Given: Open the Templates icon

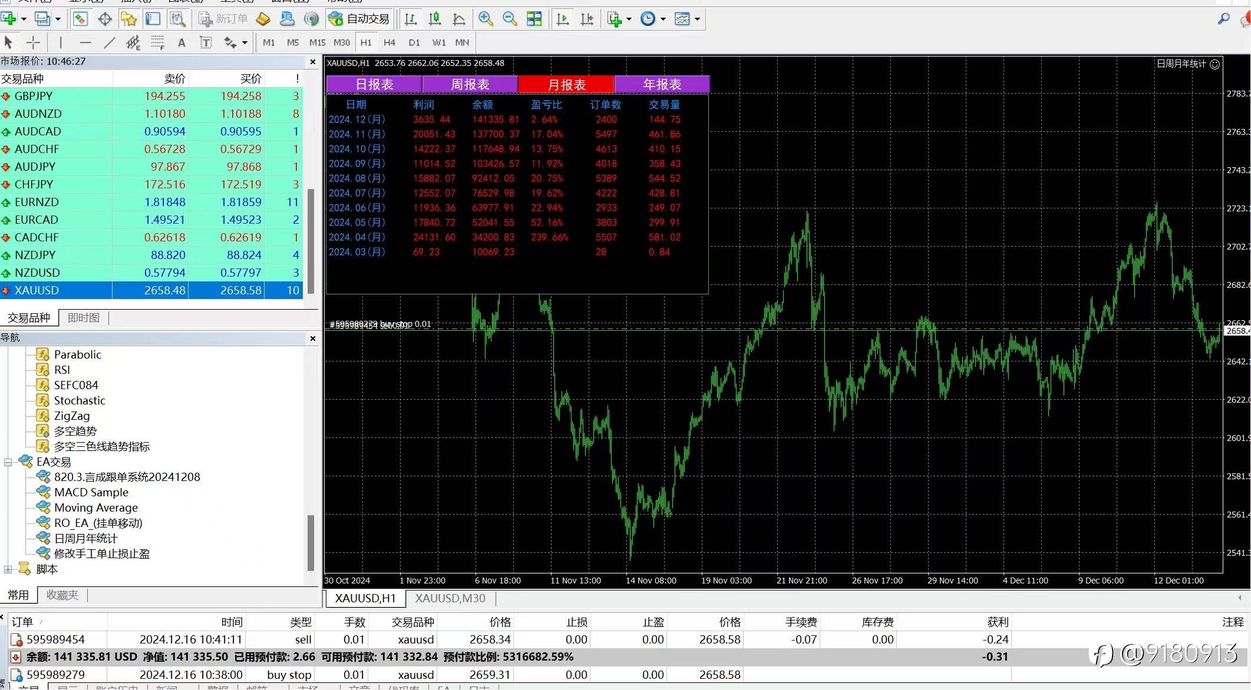Looking at the screenshot, I should click(x=682, y=19).
